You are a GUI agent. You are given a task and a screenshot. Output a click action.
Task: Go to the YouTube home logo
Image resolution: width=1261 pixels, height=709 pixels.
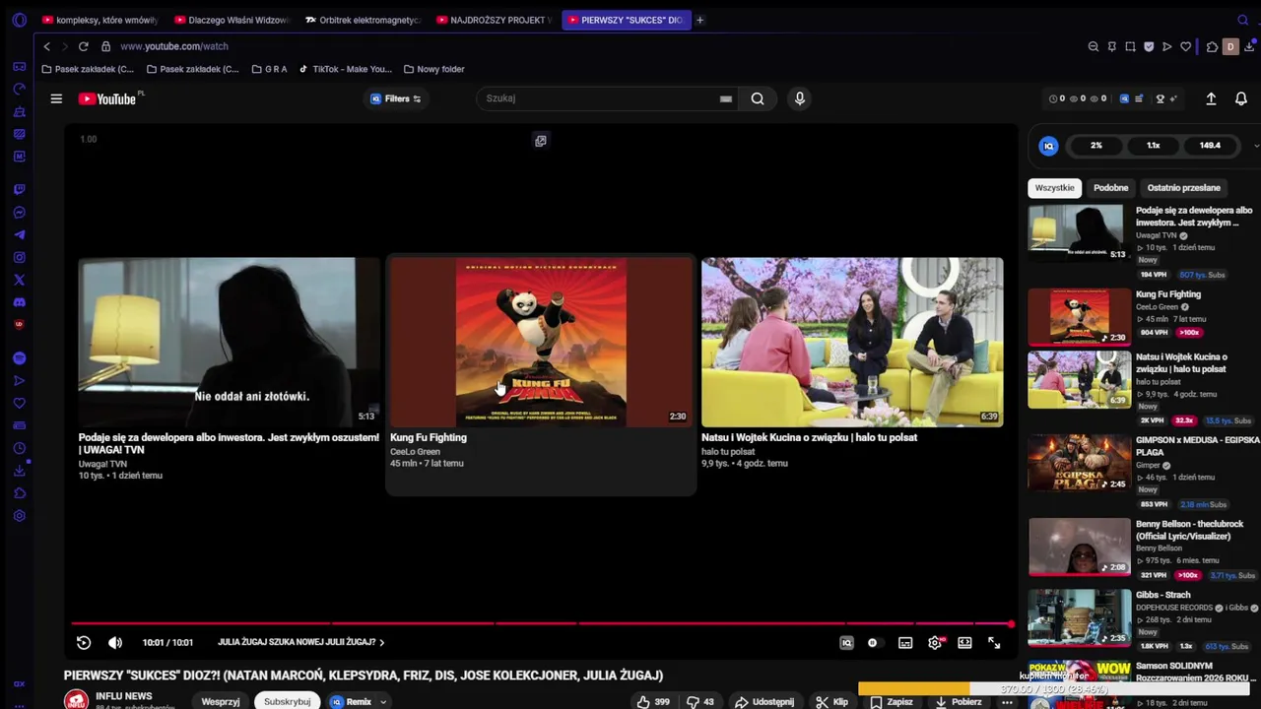(x=108, y=98)
